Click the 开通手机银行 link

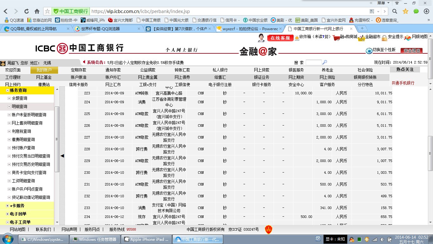[x=403, y=83]
